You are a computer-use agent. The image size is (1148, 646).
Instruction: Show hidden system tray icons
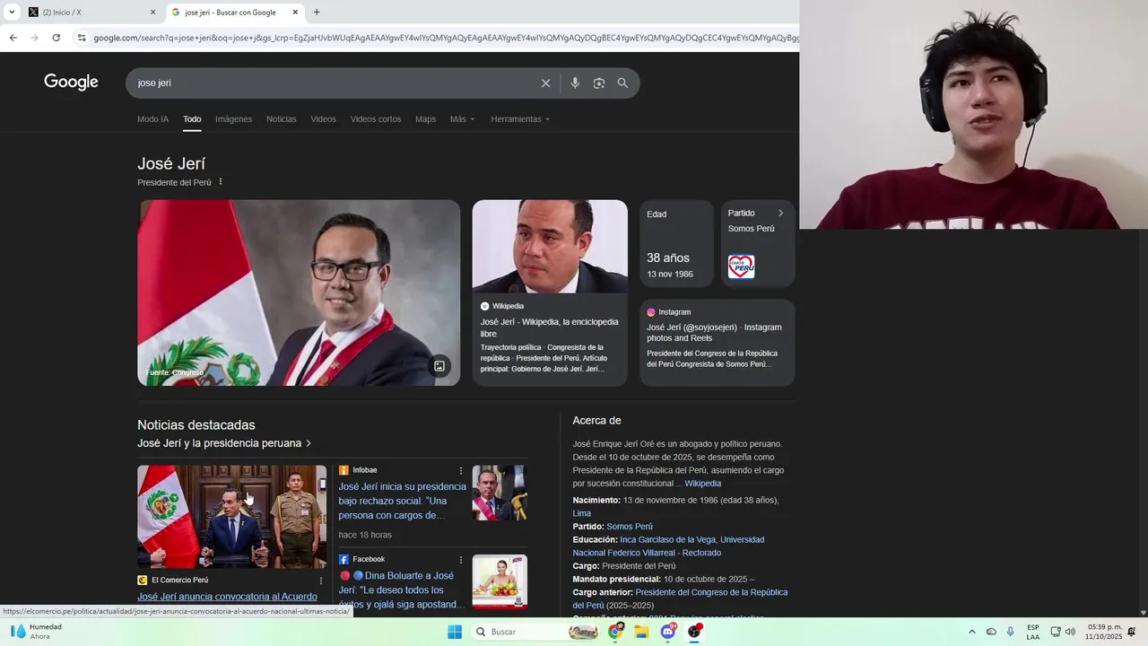(971, 632)
